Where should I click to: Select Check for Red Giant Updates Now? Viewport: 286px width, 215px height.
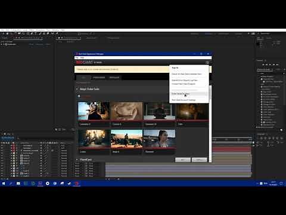(x=186, y=74)
